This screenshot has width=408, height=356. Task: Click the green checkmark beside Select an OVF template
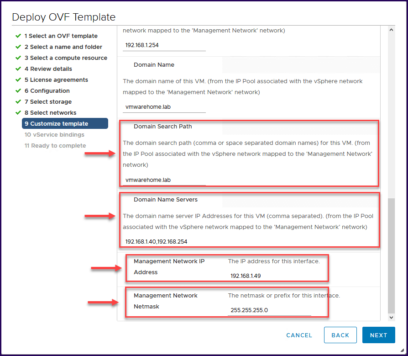click(18, 36)
